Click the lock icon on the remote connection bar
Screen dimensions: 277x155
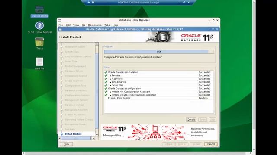pyautogui.click(x=93, y=3)
